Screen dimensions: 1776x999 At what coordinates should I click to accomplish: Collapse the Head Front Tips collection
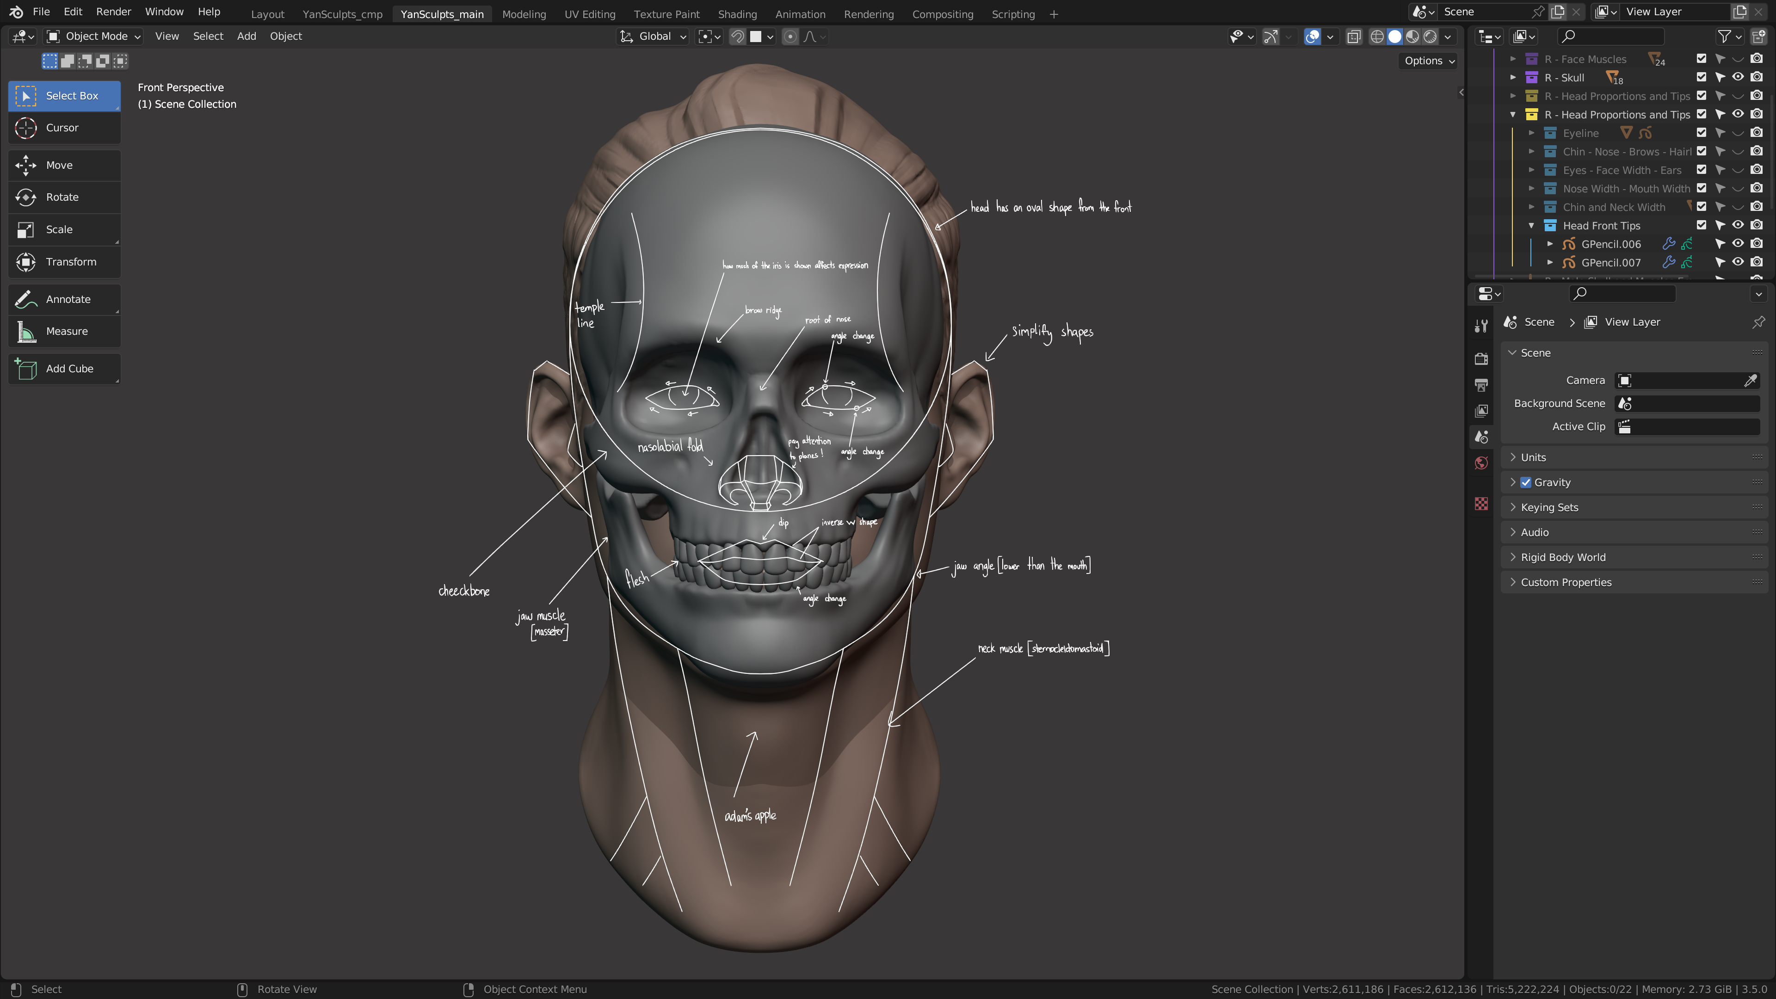pyautogui.click(x=1531, y=225)
